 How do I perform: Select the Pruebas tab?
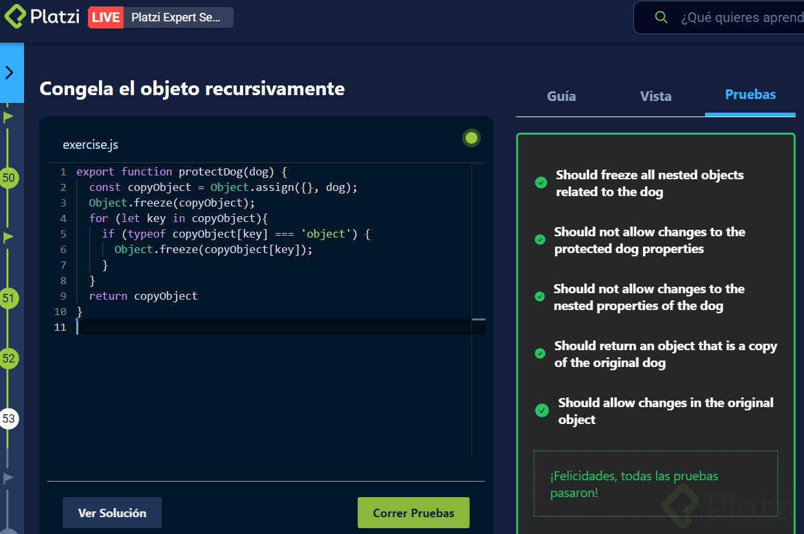click(750, 95)
